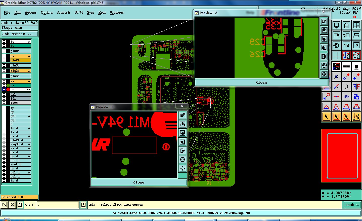Click the ruler measurement tool icon
This screenshot has height=221, width=362.
346,66
